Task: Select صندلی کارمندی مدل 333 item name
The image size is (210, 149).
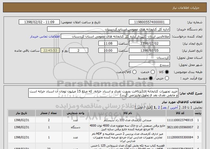Action: [x=128, y=120]
